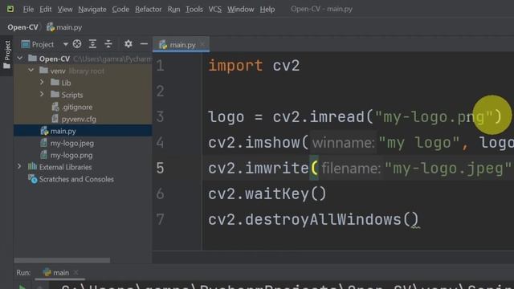
Task: Click the green Rerun button in Run panel
Action: tap(22, 287)
